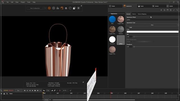
Task: Click the IOR value field
Action: [x=129, y=37]
